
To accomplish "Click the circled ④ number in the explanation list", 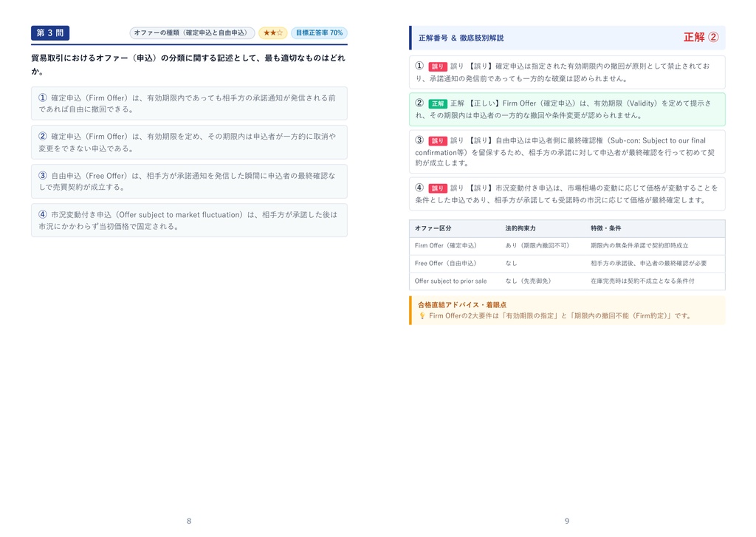I will pos(419,187).
